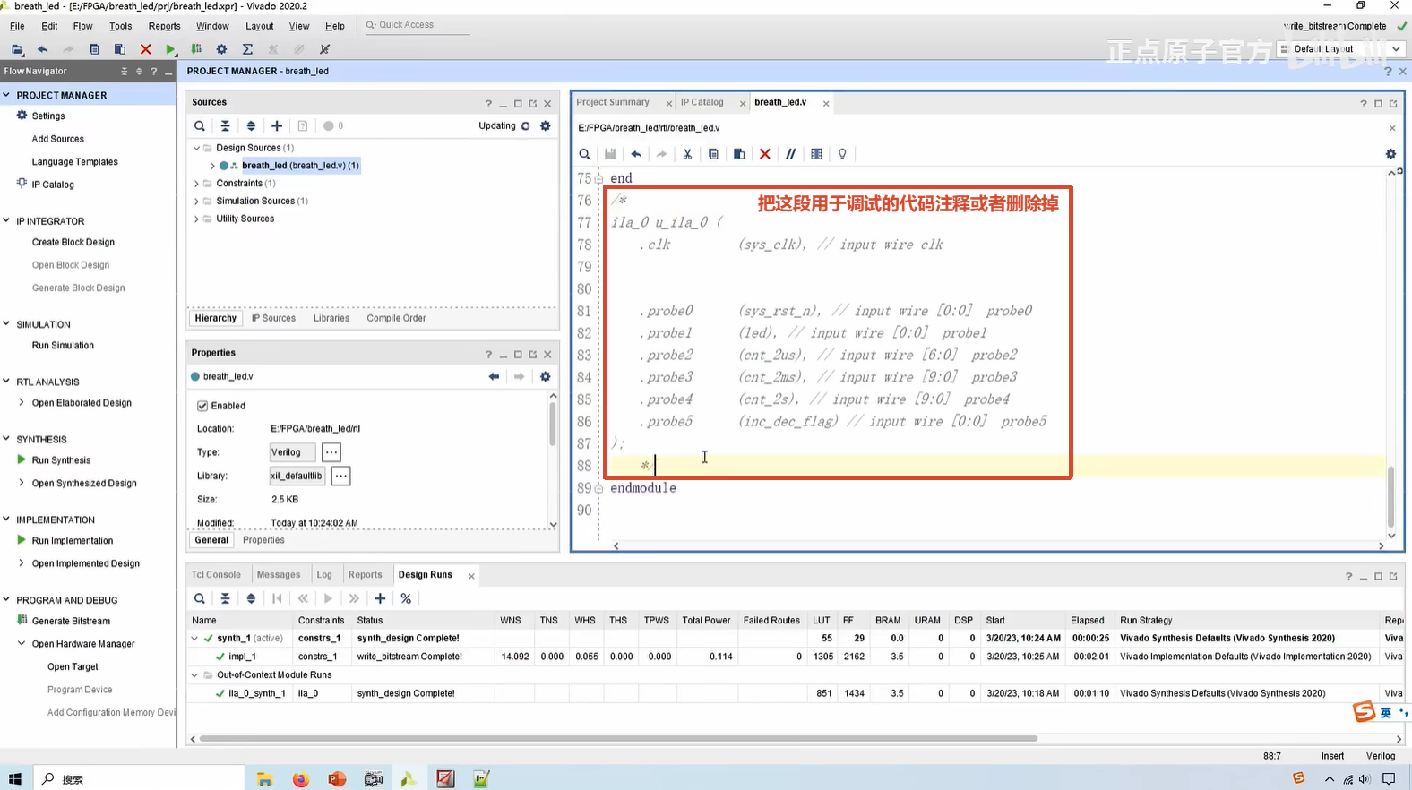Close the breath_led.v editor tab
1412x790 pixels.
coord(826,103)
